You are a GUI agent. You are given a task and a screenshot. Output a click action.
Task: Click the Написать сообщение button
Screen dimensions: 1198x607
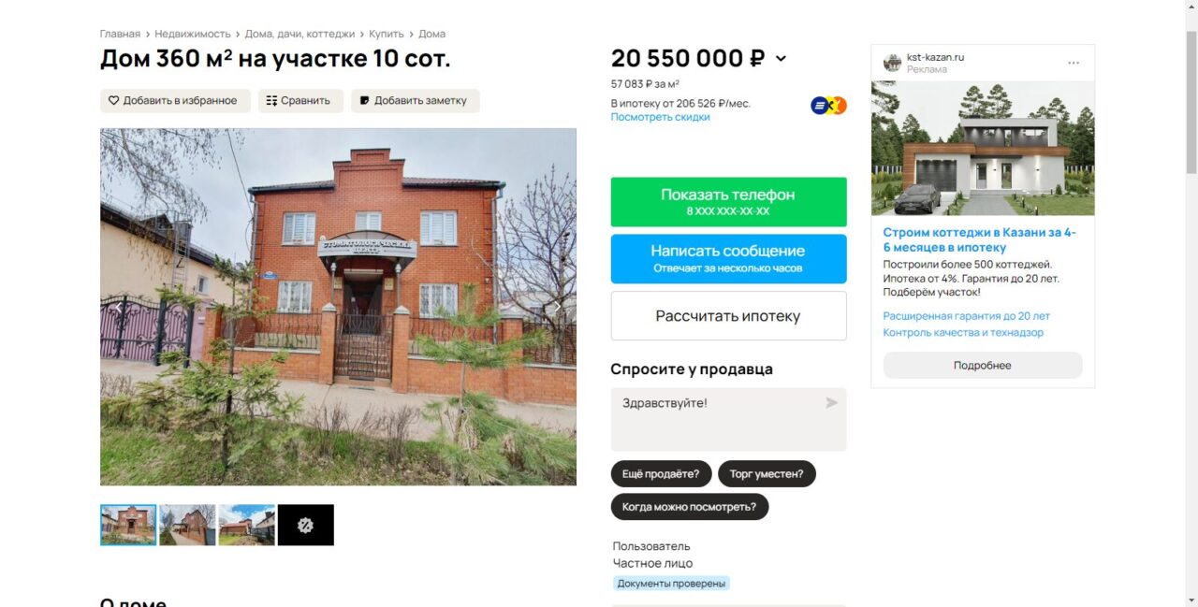point(728,258)
